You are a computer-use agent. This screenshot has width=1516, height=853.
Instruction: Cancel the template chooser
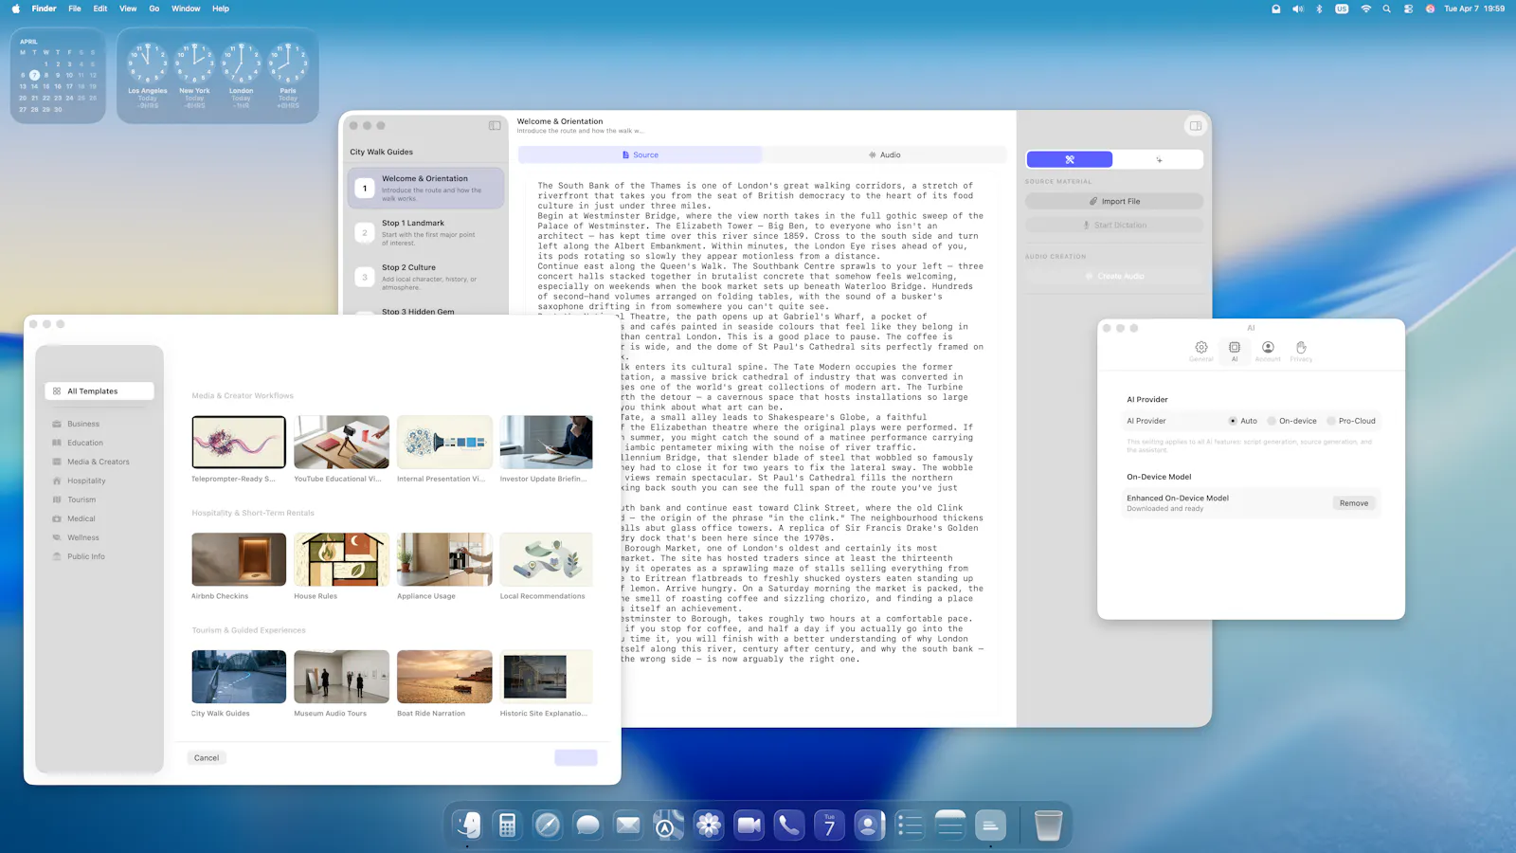(207, 758)
